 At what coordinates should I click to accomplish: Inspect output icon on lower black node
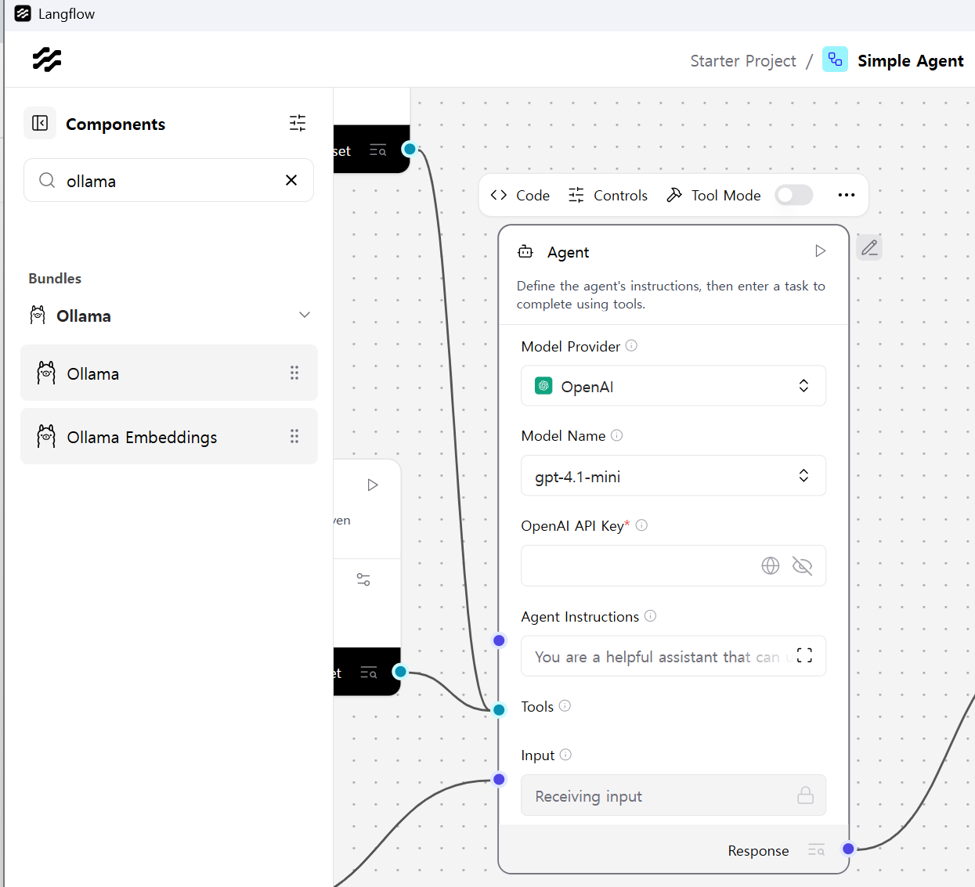(x=368, y=672)
